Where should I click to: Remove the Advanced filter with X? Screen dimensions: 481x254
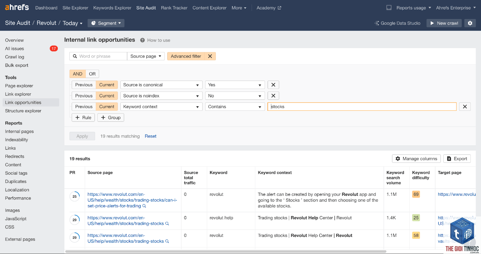(x=210, y=56)
